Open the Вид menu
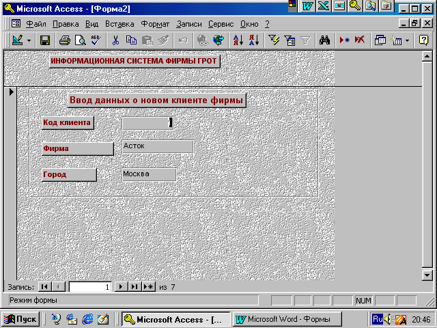The width and height of the screenshot is (437, 328). [91, 25]
